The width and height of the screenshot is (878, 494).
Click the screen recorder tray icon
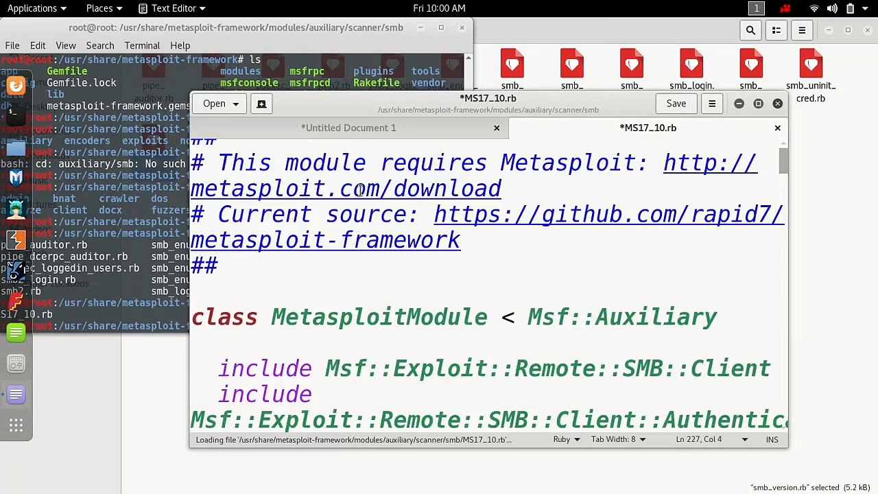point(785,8)
